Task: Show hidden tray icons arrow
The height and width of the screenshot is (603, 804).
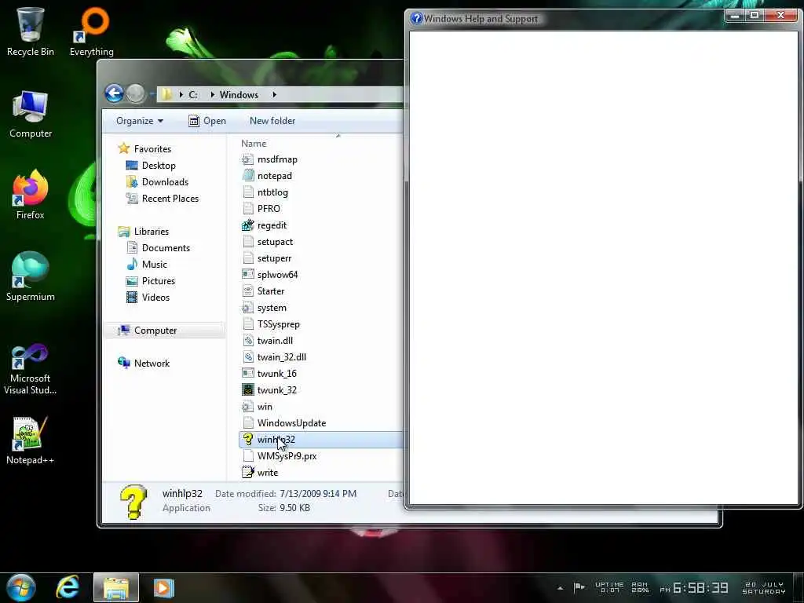Action: coord(560,588)
